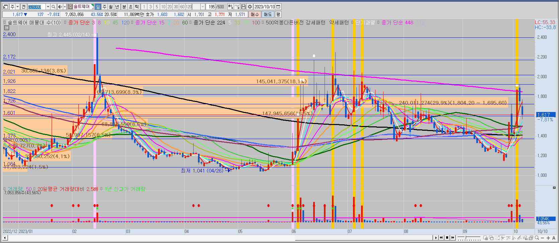Viewport: 559px width, 243px height.
Task: Toggle the 단기과열 indicator checkbox
Action: tap(353, 22)
